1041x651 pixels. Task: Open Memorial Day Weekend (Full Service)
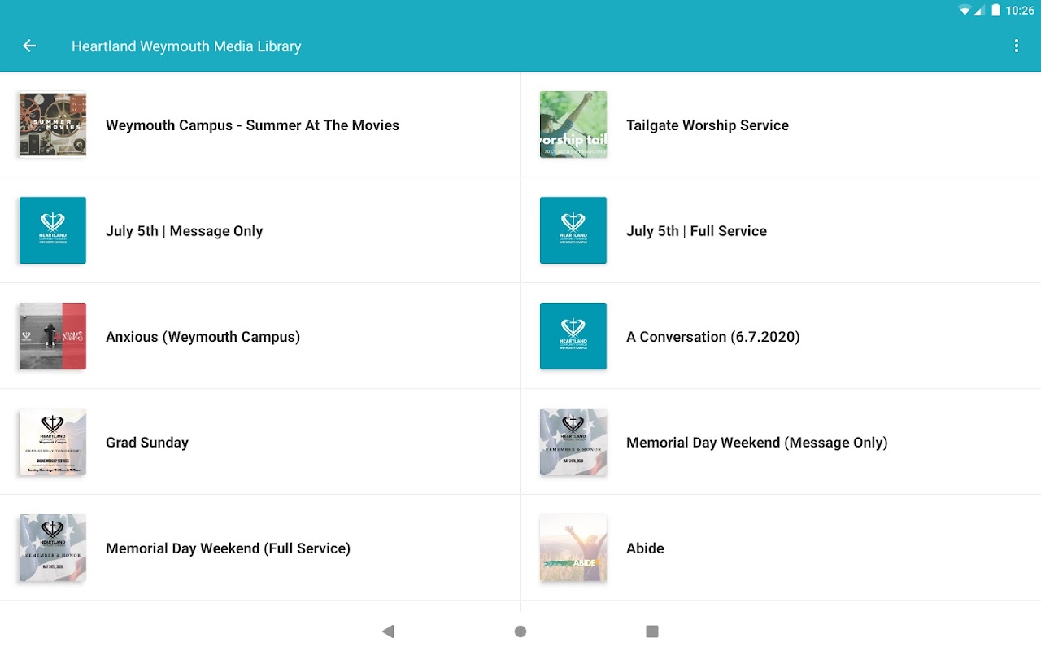pos(228,548)
